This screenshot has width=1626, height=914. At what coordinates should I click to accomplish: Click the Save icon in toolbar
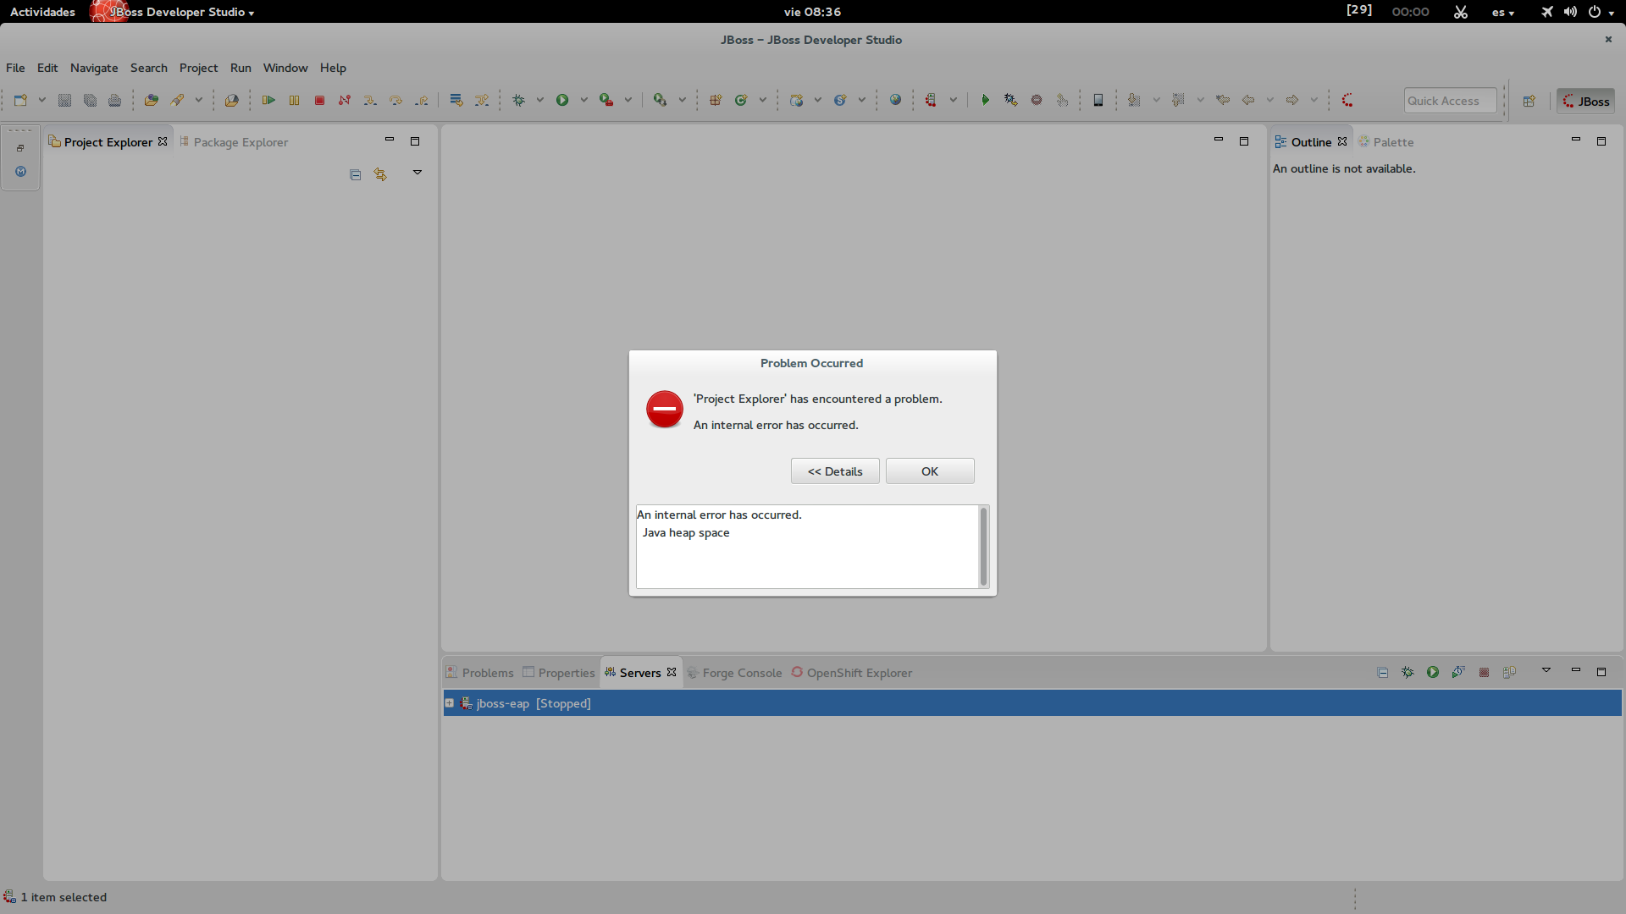[x=64, y=100]
